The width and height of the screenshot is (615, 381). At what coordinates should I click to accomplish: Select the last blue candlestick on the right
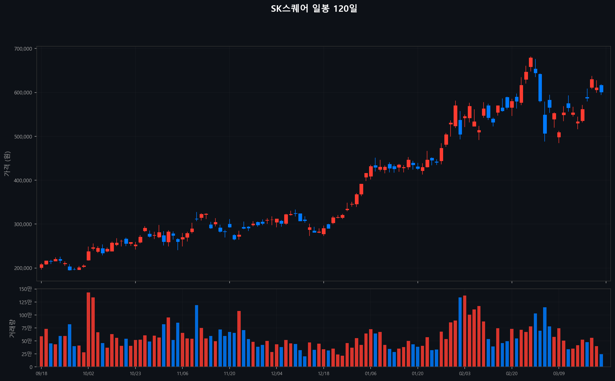click(x=601, y=89)
